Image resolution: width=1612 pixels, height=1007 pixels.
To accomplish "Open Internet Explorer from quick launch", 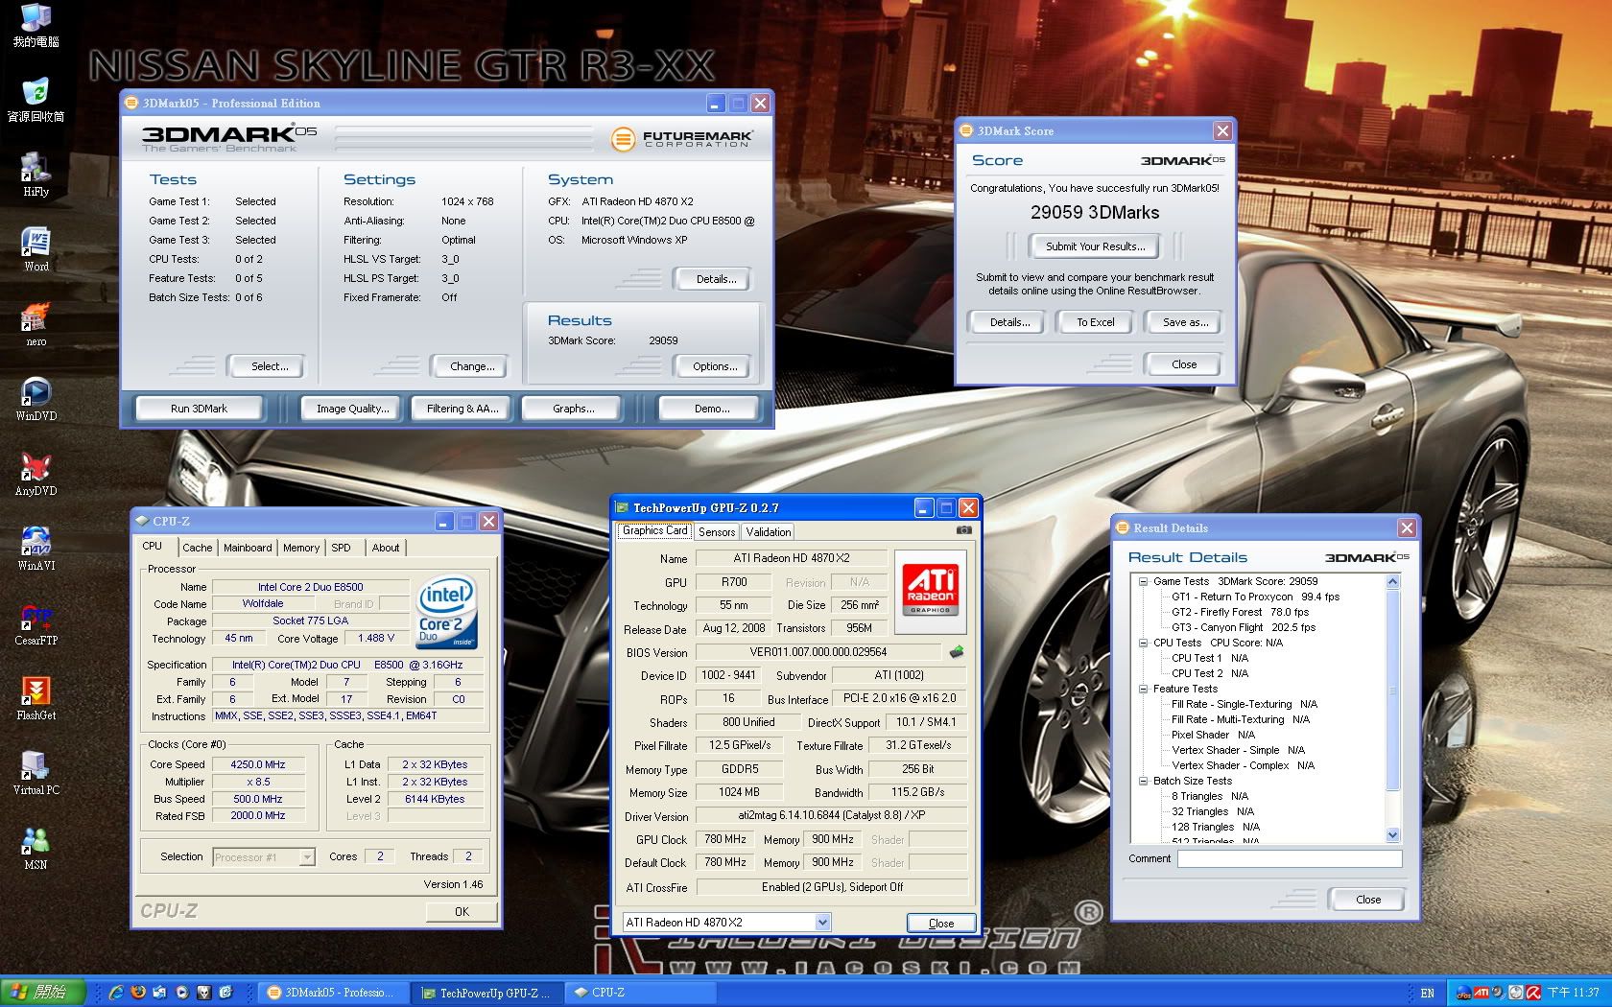I will (116, 993).
